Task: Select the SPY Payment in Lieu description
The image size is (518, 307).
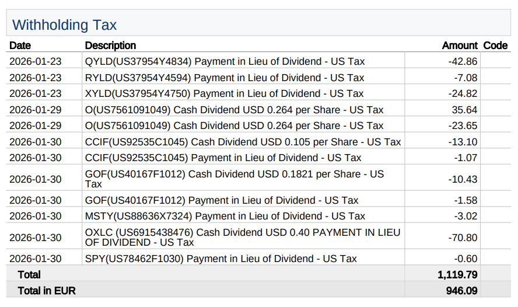Action: coord(220,259)
